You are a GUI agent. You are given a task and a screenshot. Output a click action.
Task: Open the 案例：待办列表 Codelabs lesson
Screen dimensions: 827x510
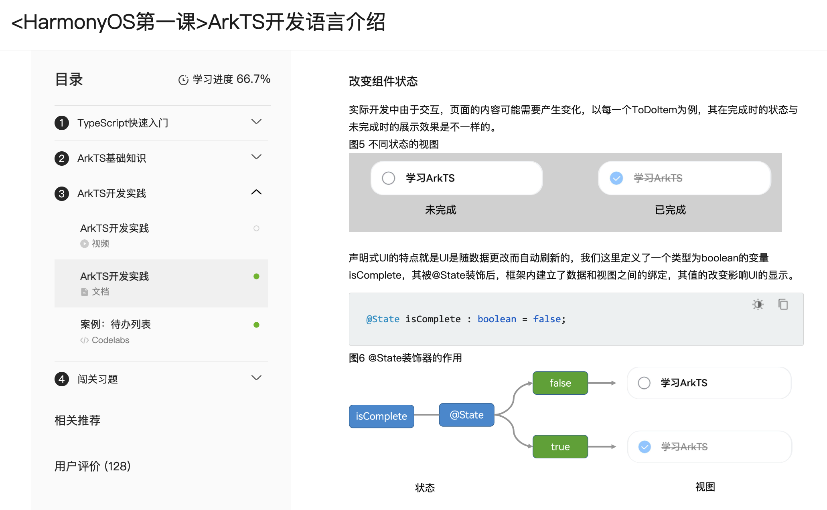[x=161, y=332]
